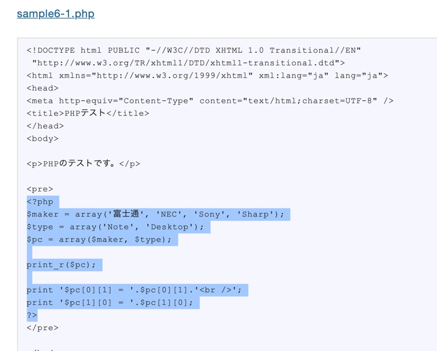Click the DOCTYPE declaration line
437x351 pixels.
click(x=194, y=50)
